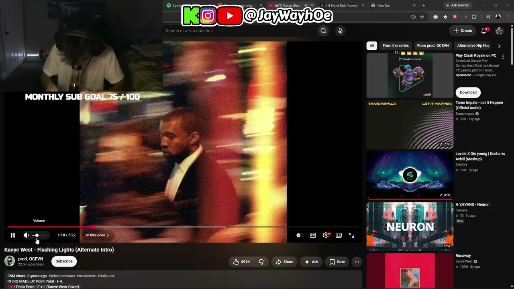Click the Tame Impala channel name
Image resolution: width=514 pixels, height=289 pixels.
[x=465, y=114]
